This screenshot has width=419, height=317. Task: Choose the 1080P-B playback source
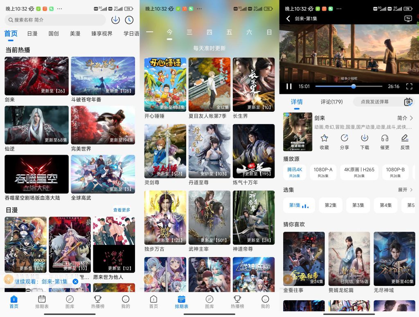click(x=395, y=172)
